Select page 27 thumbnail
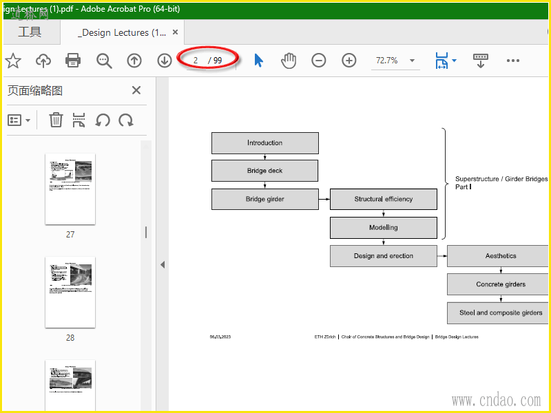Image resolution: width=551 pixels, height=413 pixels. tap(70, 189)
